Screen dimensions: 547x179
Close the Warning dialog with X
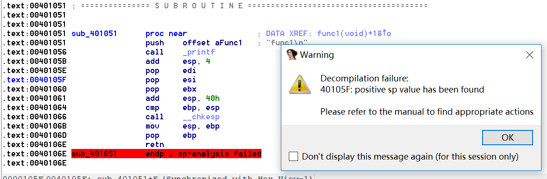click(529, 55)
